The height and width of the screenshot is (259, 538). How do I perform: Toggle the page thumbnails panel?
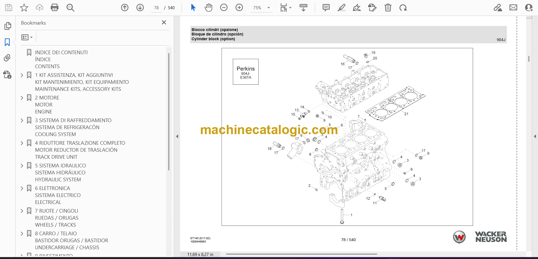click(x=8, y=26)
